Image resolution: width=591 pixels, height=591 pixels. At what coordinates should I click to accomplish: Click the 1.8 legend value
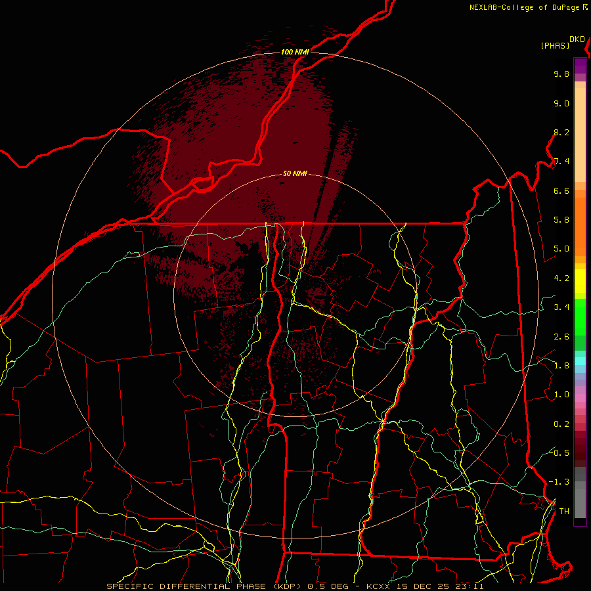(x=561, y=365)
